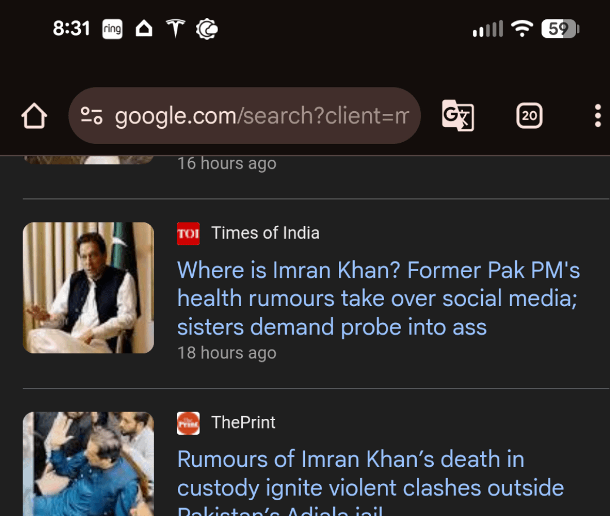Click the Google Translate icon

457,116
